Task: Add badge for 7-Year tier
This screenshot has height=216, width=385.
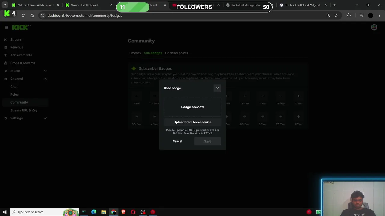Action: click(263, 116)
